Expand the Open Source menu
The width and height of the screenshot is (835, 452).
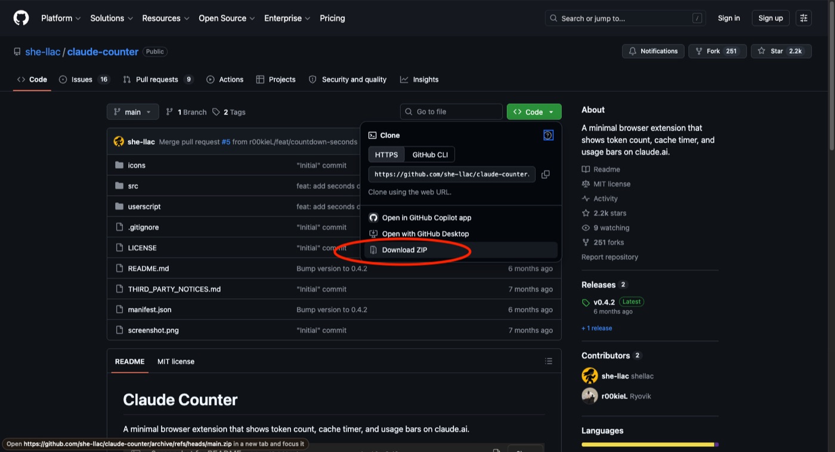227,18
